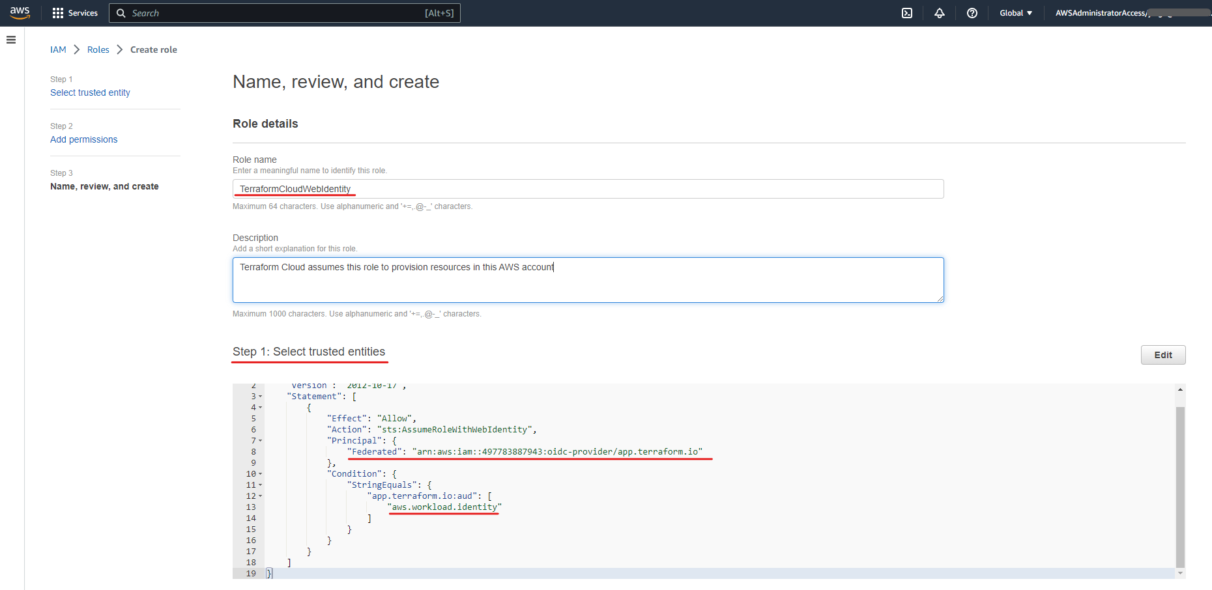Click the "sts:AssumeRoleWithWebIdentity" action line

coord(431,430)
